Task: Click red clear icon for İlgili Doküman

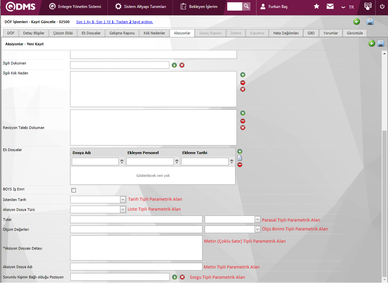Action: [182, 65]
